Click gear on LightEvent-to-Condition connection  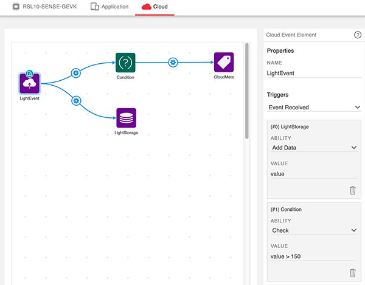[x=76, y=73]
